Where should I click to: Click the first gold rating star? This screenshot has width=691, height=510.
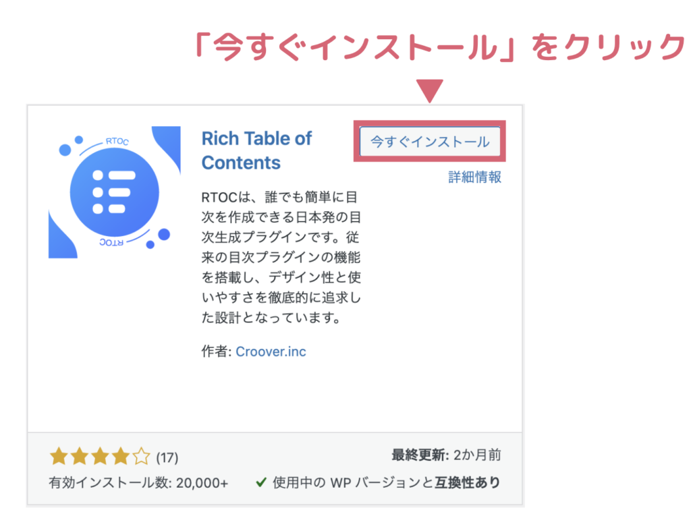coord(59,457)
